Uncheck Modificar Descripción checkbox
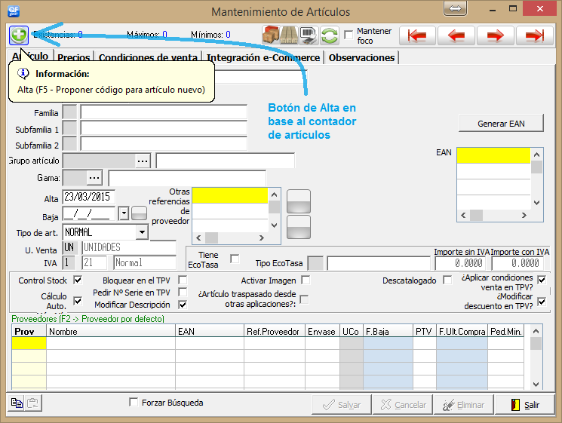 [183, 305]
